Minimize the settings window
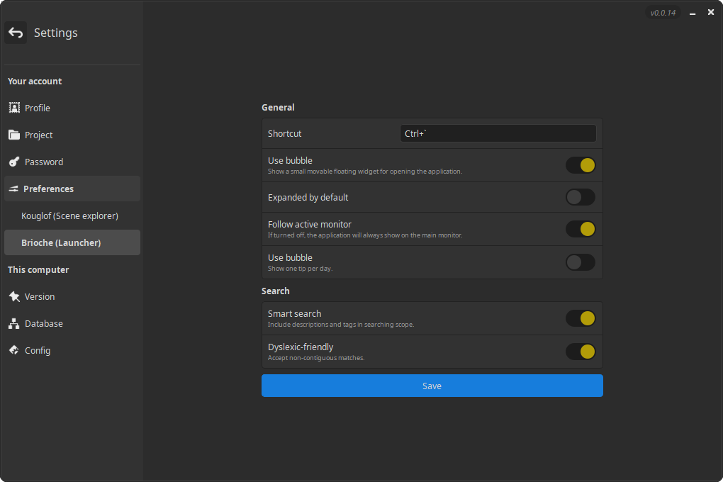723x482 pixels. pyautogui.click(x=691, y=13)
